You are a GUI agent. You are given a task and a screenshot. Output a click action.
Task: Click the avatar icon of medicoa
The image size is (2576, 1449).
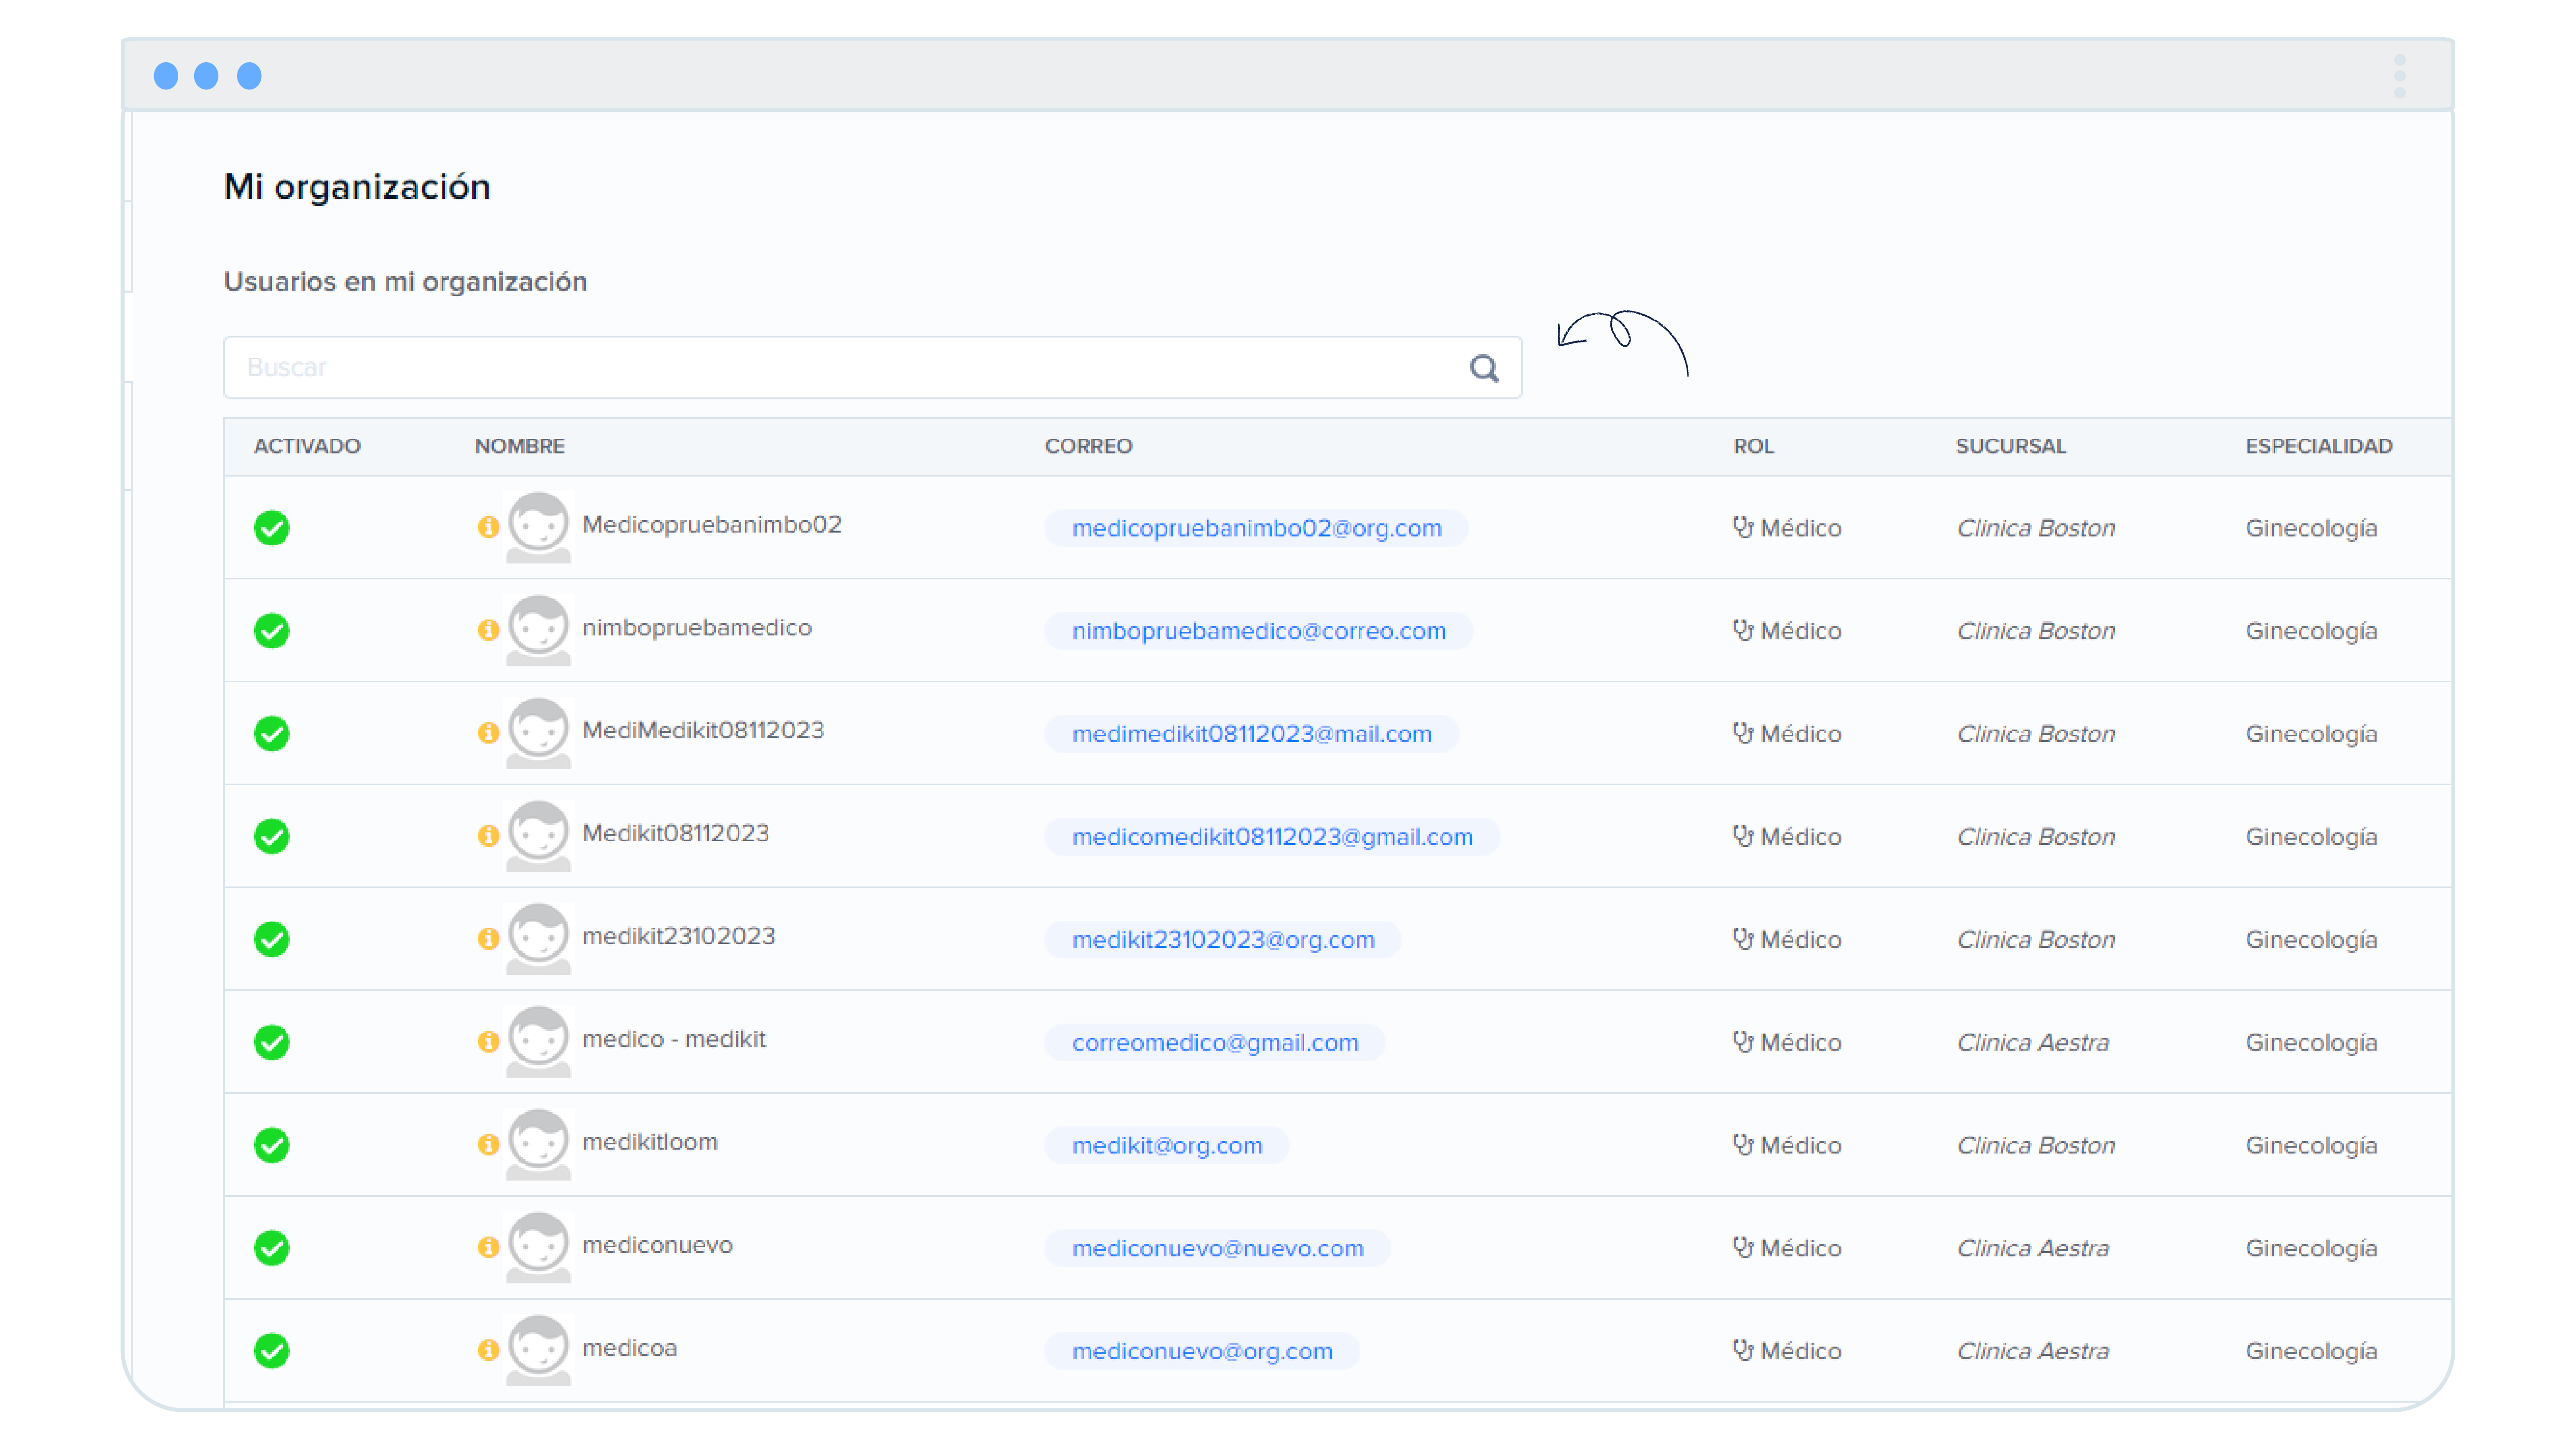[538, 1349]
